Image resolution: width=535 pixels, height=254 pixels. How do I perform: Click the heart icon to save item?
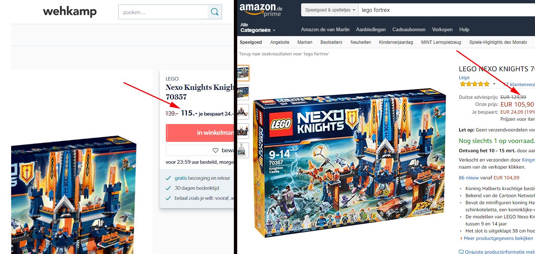click(x=215, y=150)
